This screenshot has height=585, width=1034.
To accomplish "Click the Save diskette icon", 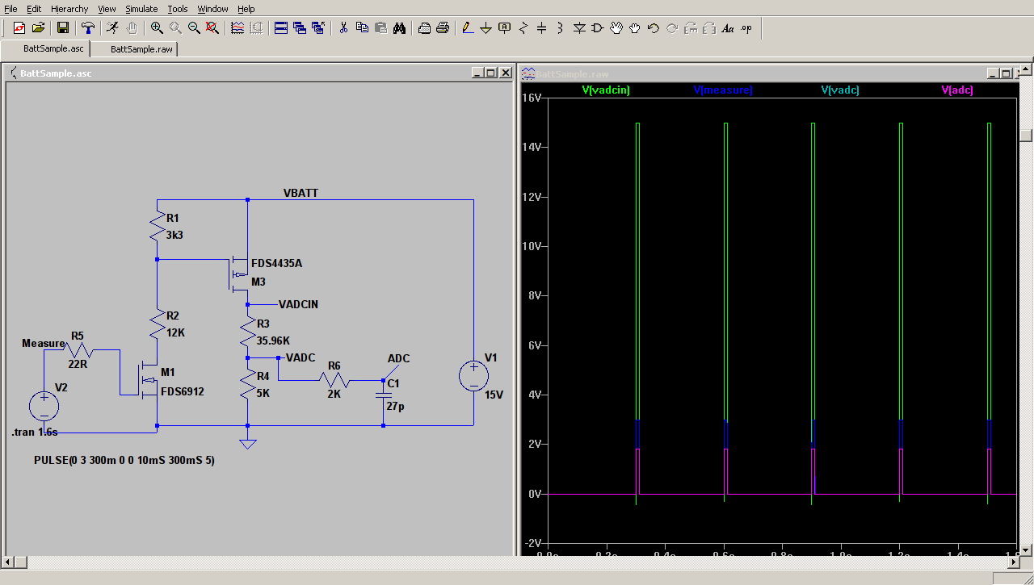I will (x=63, y=28).
